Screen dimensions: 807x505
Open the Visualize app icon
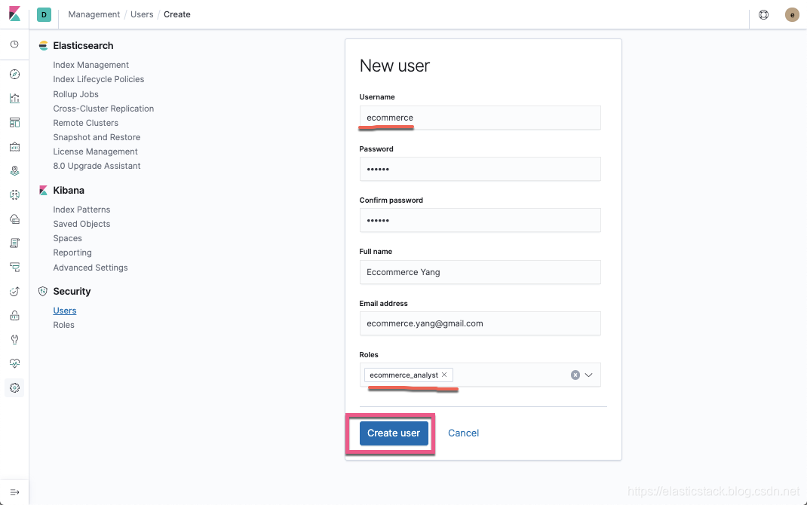point(14,98)
